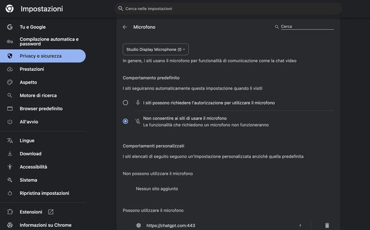Open the Studio Display Microphone dropdown
The height and width of the screenshot is (230, 370).
pyautogui.click(x=155, y=49)
